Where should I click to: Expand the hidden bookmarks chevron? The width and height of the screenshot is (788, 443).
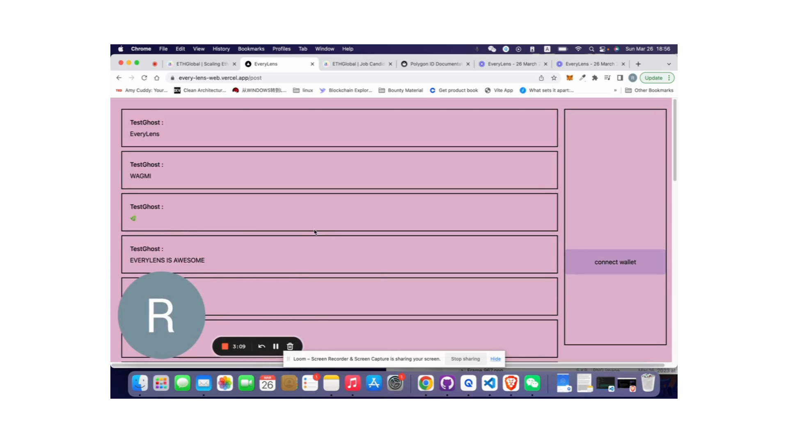(615, 90)
